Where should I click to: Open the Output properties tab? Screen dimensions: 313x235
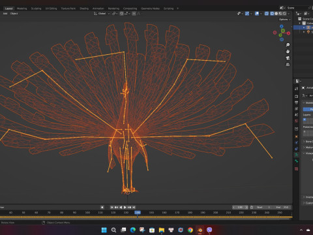click(x=297, y=102)
